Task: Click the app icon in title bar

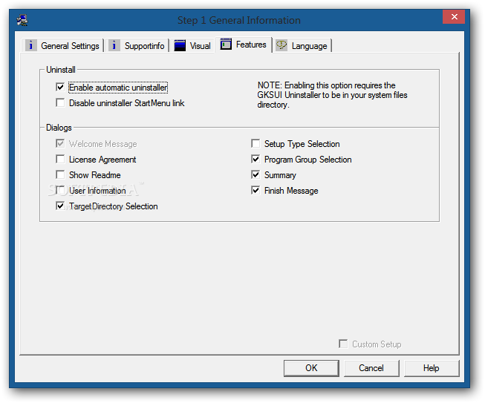Action: (23, 20)
